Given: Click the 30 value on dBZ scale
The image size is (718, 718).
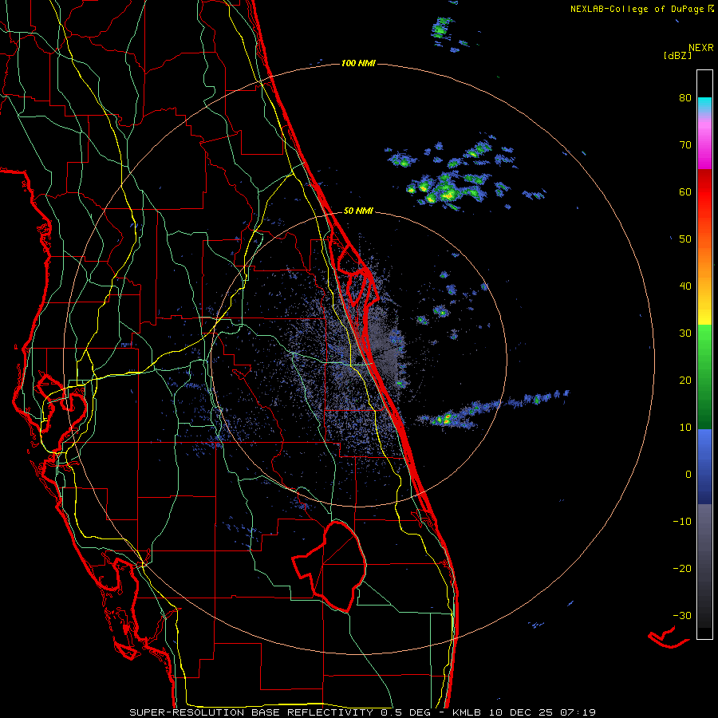Looking at the screenshot, I should tap(685, 333).
